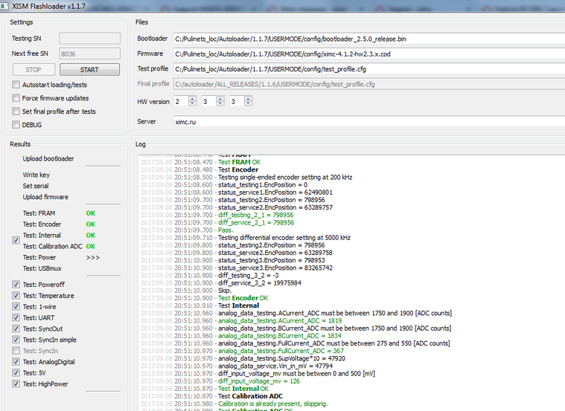This screenshot has width=565, height=411.
Task: Click 'Test: USBmux' result row
Action: 42,268
